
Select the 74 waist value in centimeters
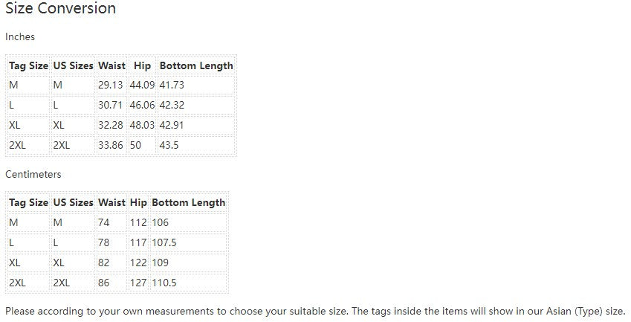coord(104,222)
